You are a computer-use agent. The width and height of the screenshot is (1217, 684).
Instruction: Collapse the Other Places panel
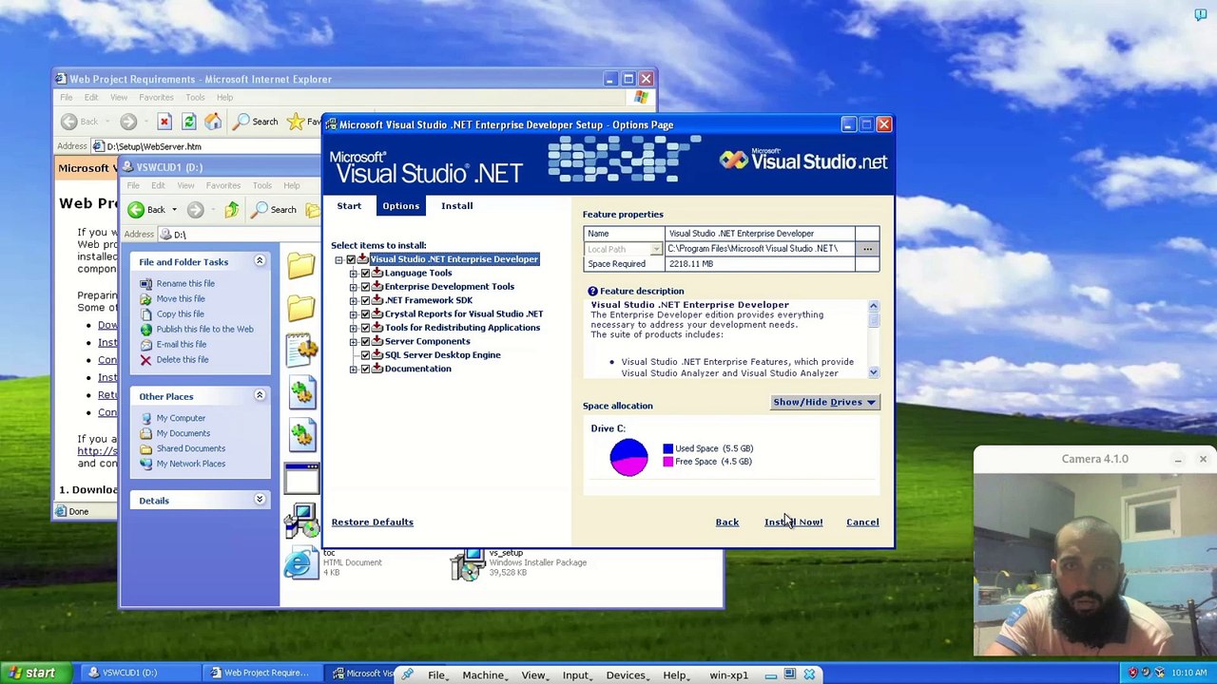(x=259, y=395)
